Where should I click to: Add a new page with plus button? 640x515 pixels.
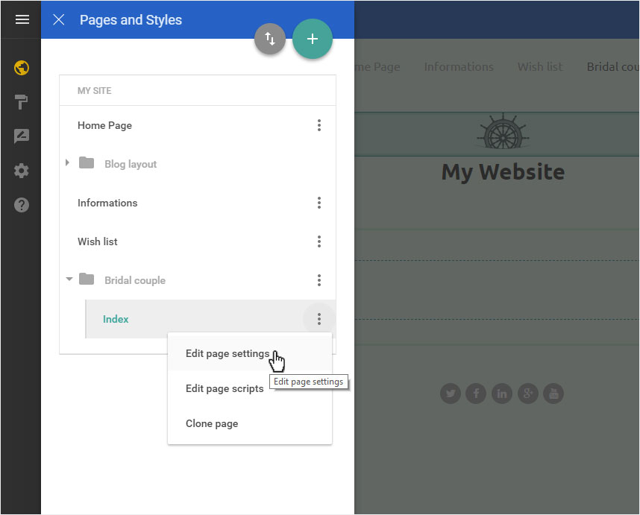coord(313,39)
